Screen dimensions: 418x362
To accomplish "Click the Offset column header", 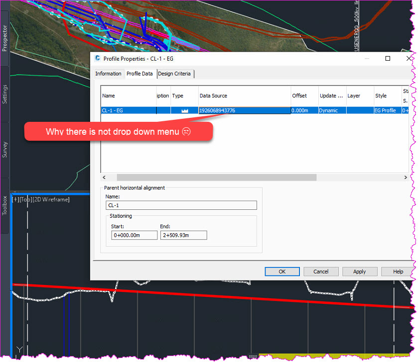I will click(x=304, y=96).
